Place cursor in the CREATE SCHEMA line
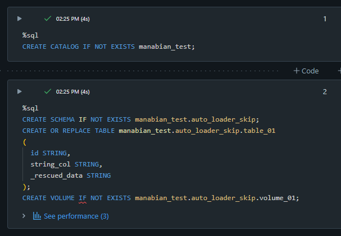 pyautogui.click(x=140, y=119)
